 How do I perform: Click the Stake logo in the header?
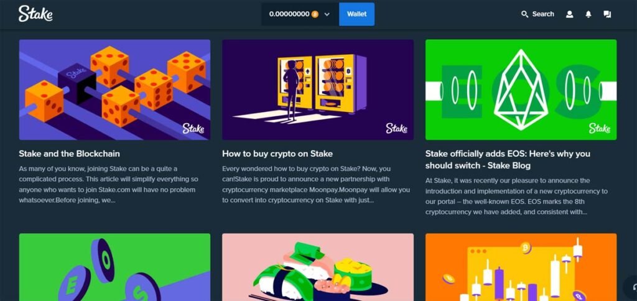click(35, 14)
